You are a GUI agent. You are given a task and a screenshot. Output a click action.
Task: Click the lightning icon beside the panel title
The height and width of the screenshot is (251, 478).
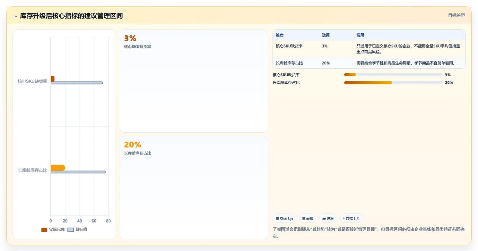point(15,16)
